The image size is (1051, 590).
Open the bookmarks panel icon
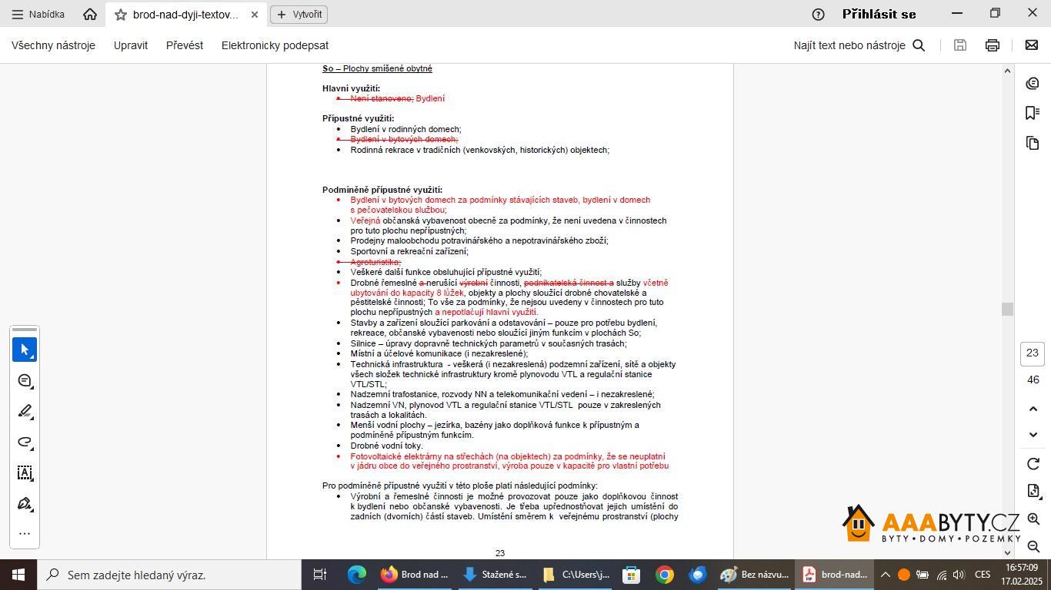(x=1033, y=113)
